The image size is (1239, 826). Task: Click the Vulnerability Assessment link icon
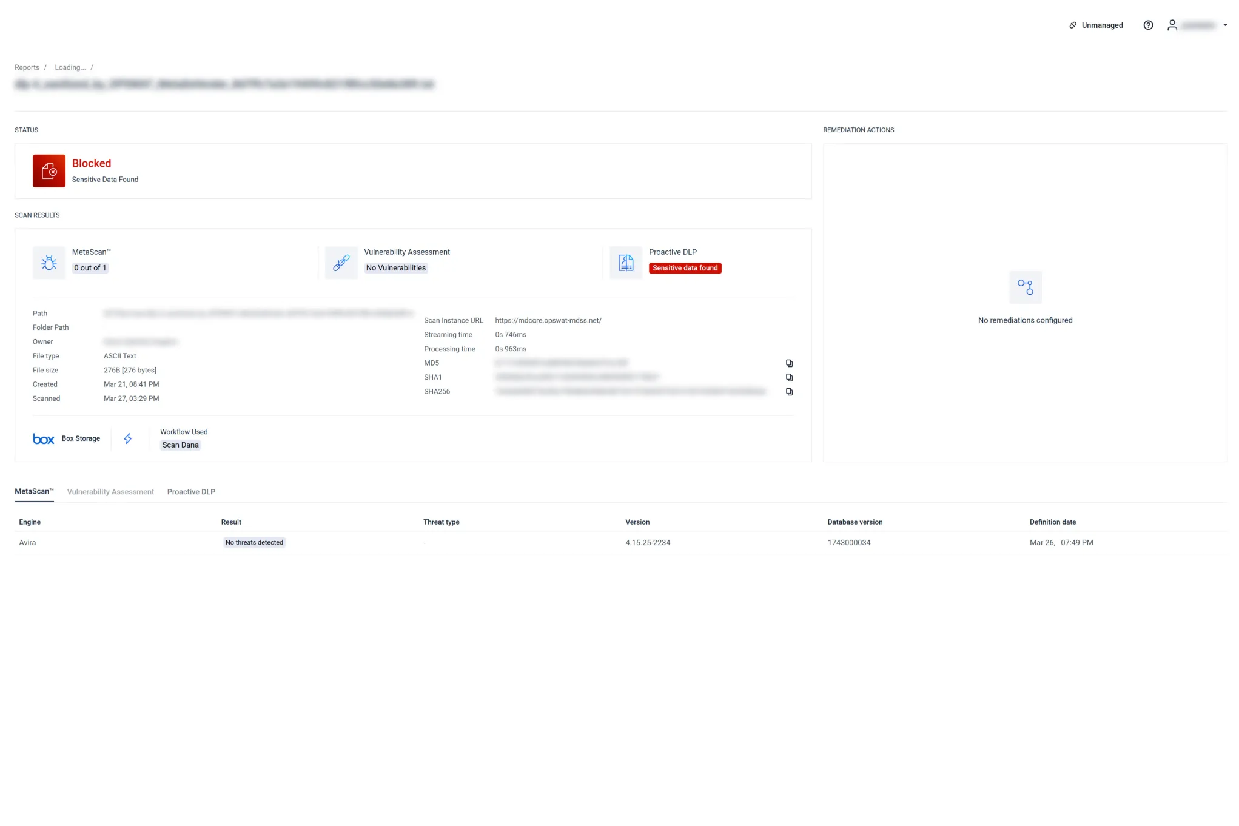pos(341,263)
